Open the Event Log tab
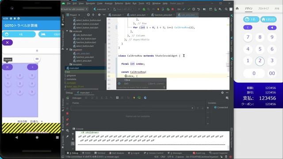283x159 pixels. click(199, 153)
